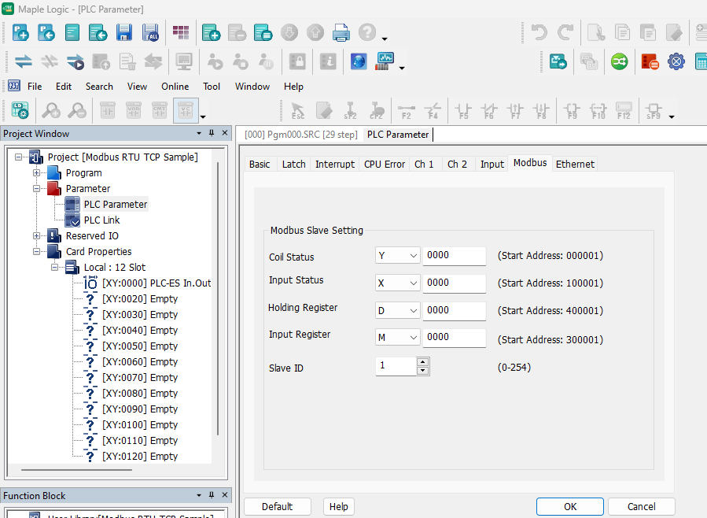Click the teal program list icon

[263, 32]
